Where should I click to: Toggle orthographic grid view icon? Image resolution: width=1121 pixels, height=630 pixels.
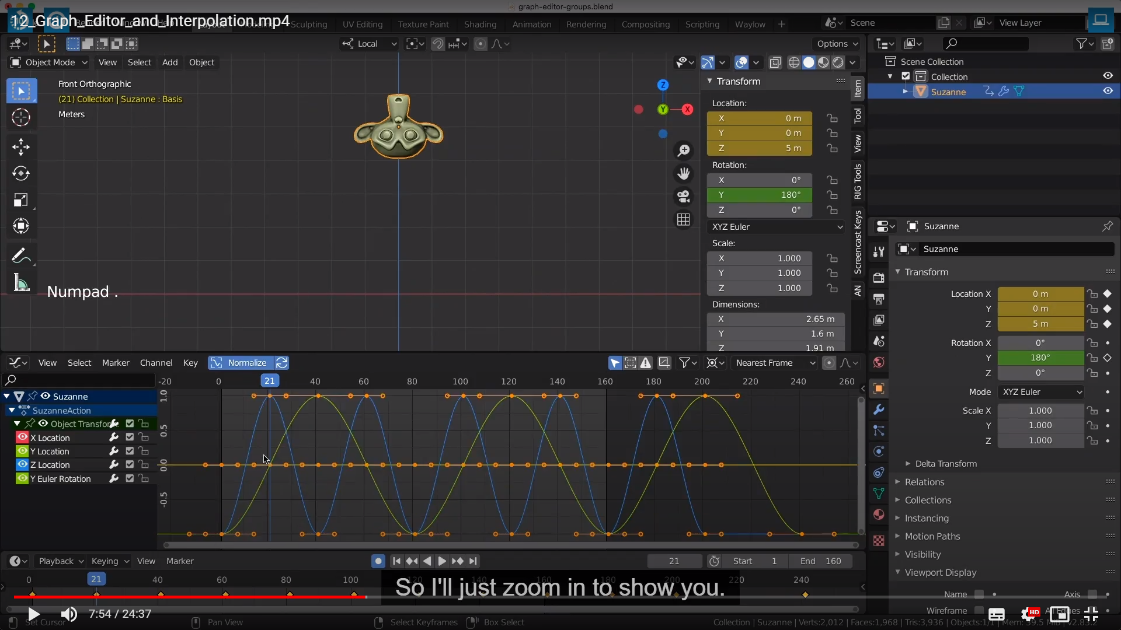click(683, 220)
